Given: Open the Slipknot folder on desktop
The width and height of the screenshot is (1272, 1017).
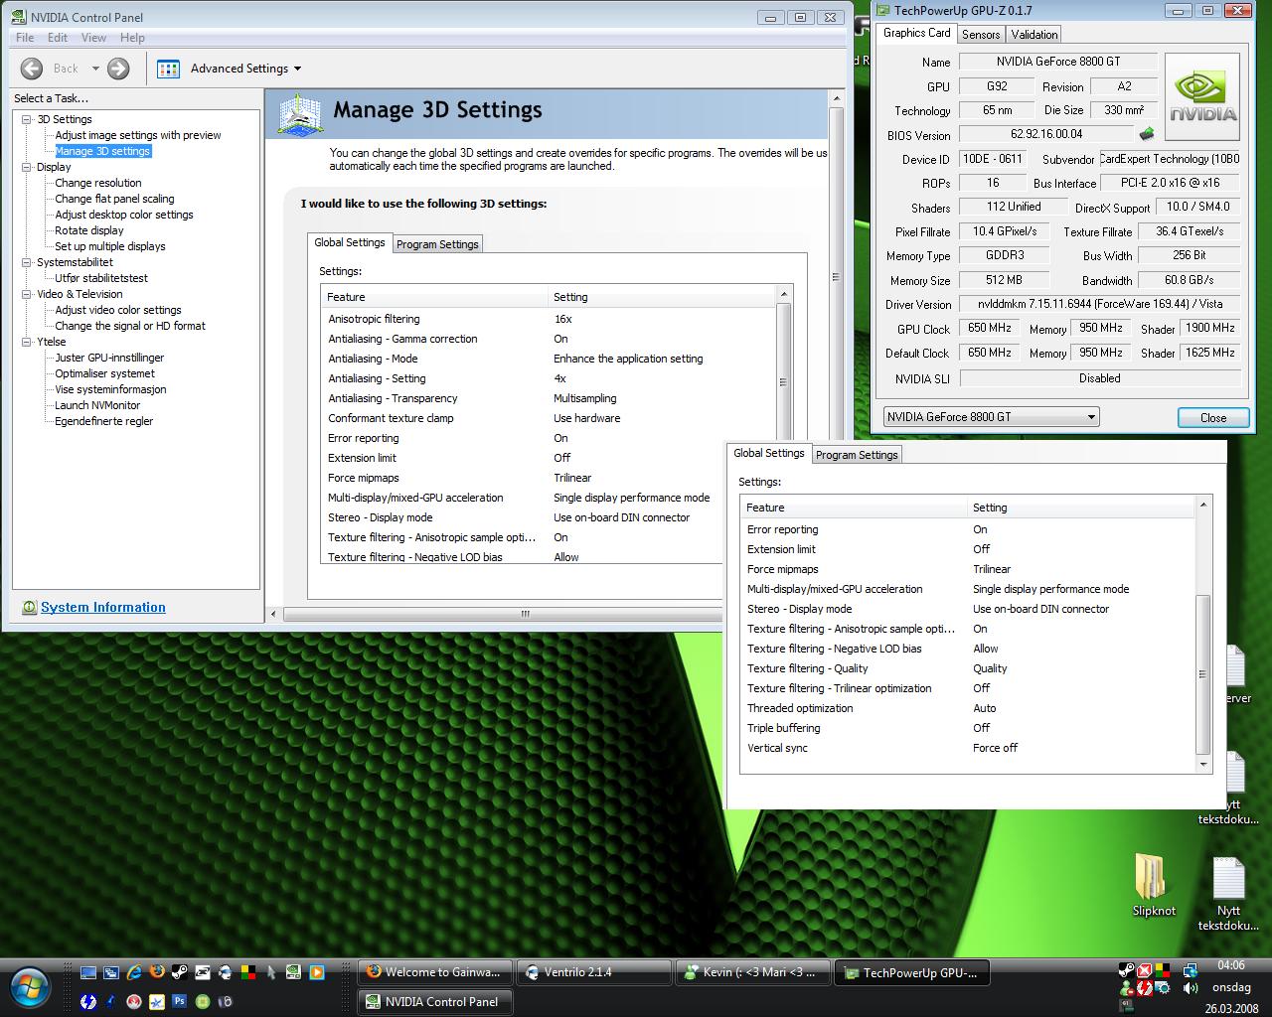Looking at the screenshot, I should pos(1153,885).
